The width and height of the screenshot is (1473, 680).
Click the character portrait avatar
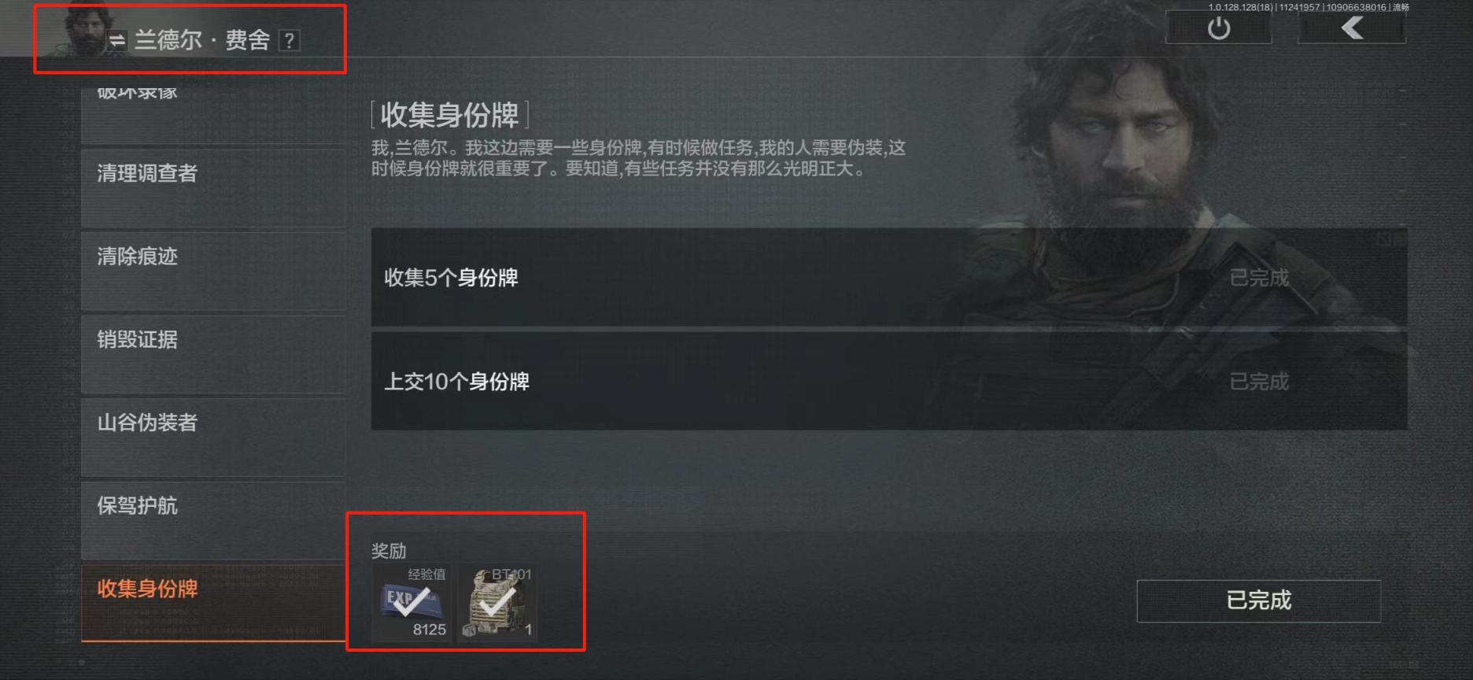(88, 31)
